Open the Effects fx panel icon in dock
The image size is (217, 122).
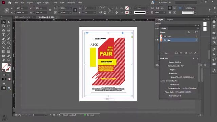[214, 55]
